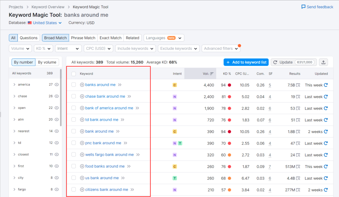Viewport: 339px width, 197px height.
Task: Open the CPC (USD) filter dropdown
Action: pos(98,49)
